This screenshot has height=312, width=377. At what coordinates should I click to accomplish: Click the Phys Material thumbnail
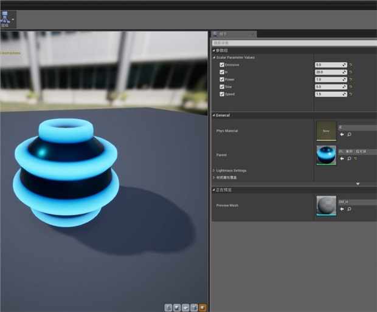point(326,131)
